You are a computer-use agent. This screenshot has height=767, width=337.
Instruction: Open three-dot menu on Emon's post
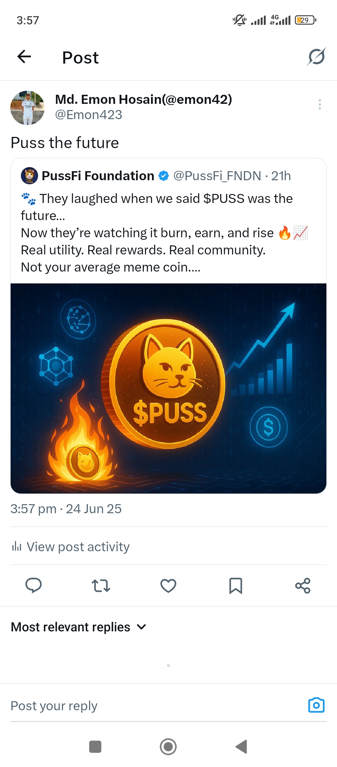click(320, 104)
